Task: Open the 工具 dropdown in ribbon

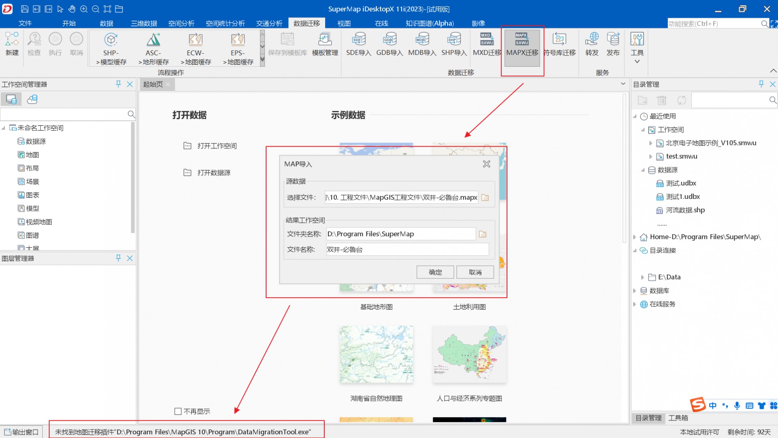Action: coord(637,48)
